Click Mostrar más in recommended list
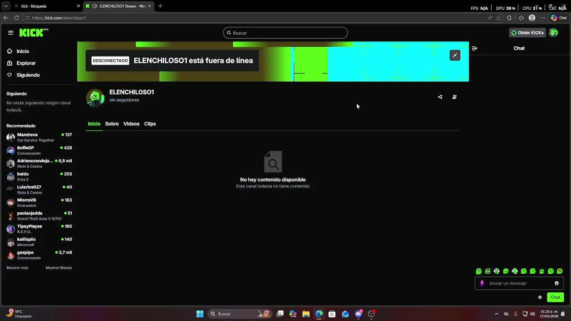571x321 pixels. click(x=17, y=268)
